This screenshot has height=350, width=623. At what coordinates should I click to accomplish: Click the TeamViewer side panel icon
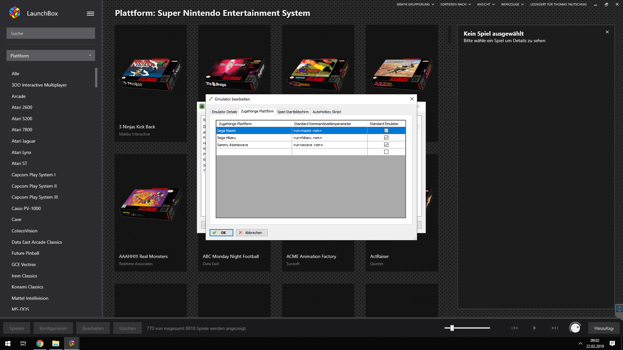619,309
